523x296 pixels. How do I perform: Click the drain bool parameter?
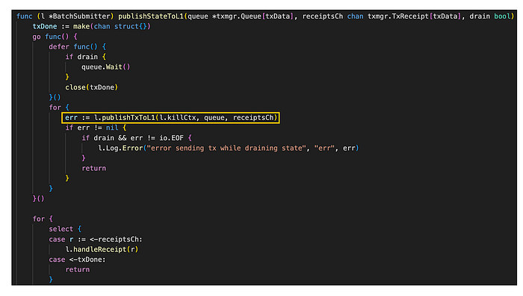click(x=490, y=16)
